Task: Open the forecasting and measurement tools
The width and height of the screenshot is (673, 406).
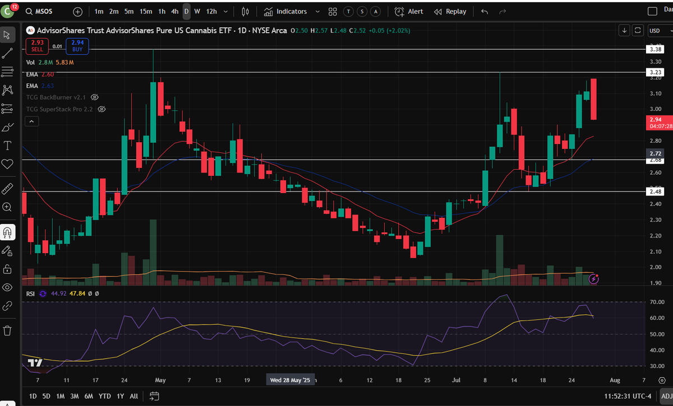Action: [7, 108]
